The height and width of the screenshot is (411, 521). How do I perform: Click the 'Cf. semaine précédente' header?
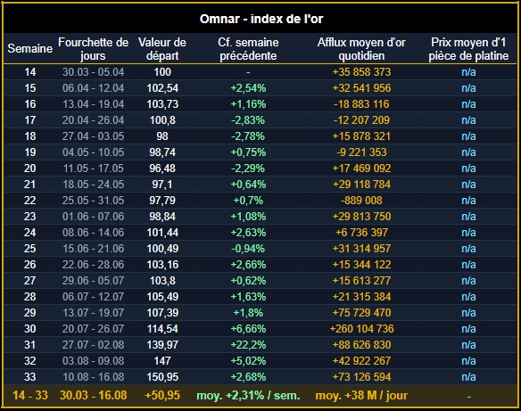[x=248, y=49]
